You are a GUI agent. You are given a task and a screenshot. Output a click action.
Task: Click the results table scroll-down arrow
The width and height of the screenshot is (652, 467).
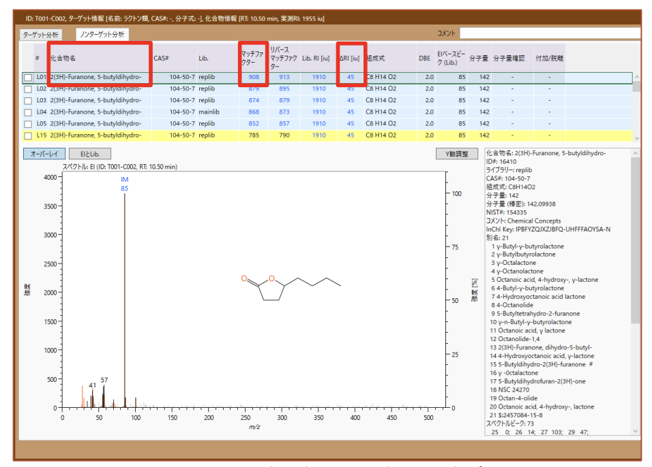click(636, 137)
